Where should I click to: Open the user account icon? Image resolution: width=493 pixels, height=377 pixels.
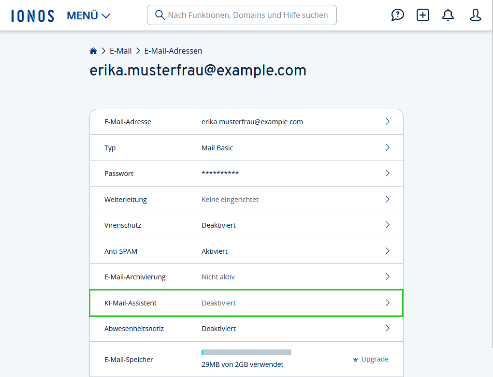click(x=476, y=15)
